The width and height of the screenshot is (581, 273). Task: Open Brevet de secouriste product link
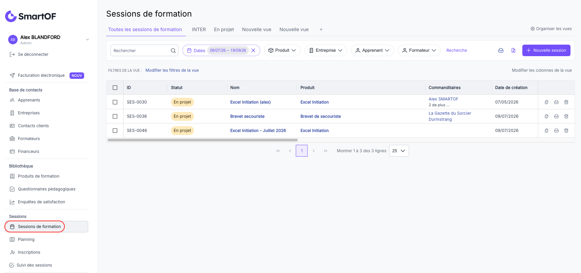point(321,116)
